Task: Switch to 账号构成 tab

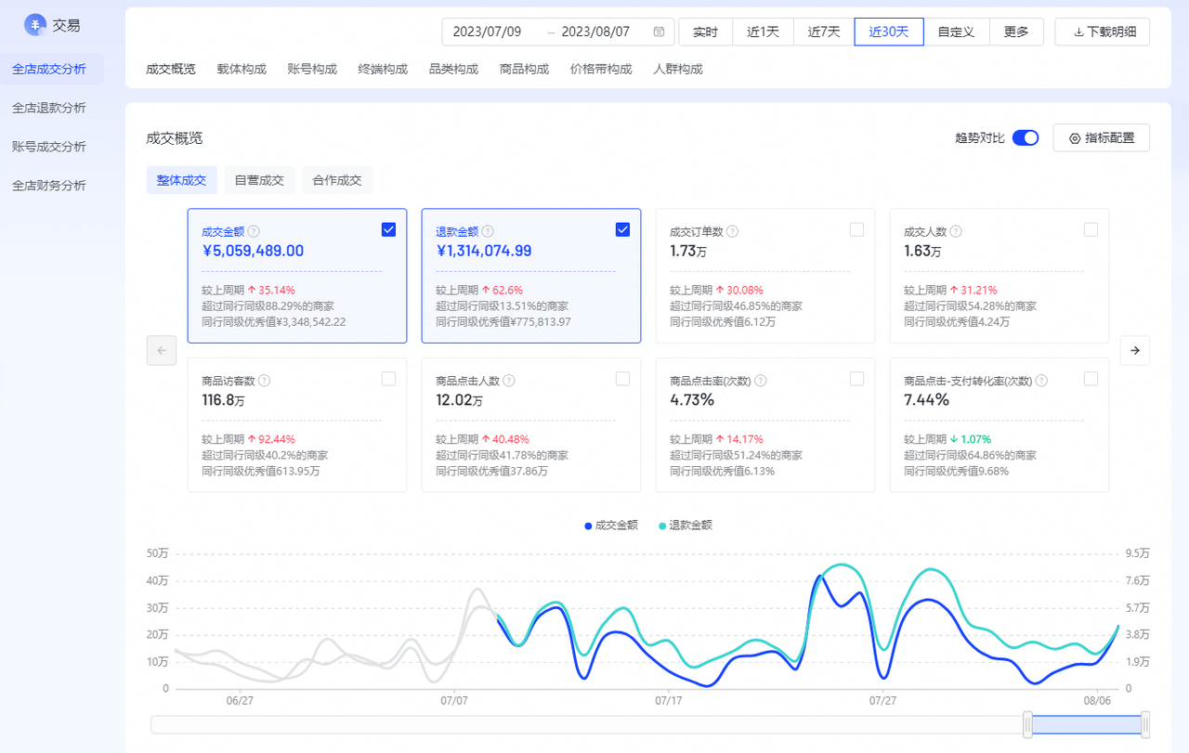Action: point(312,69)
